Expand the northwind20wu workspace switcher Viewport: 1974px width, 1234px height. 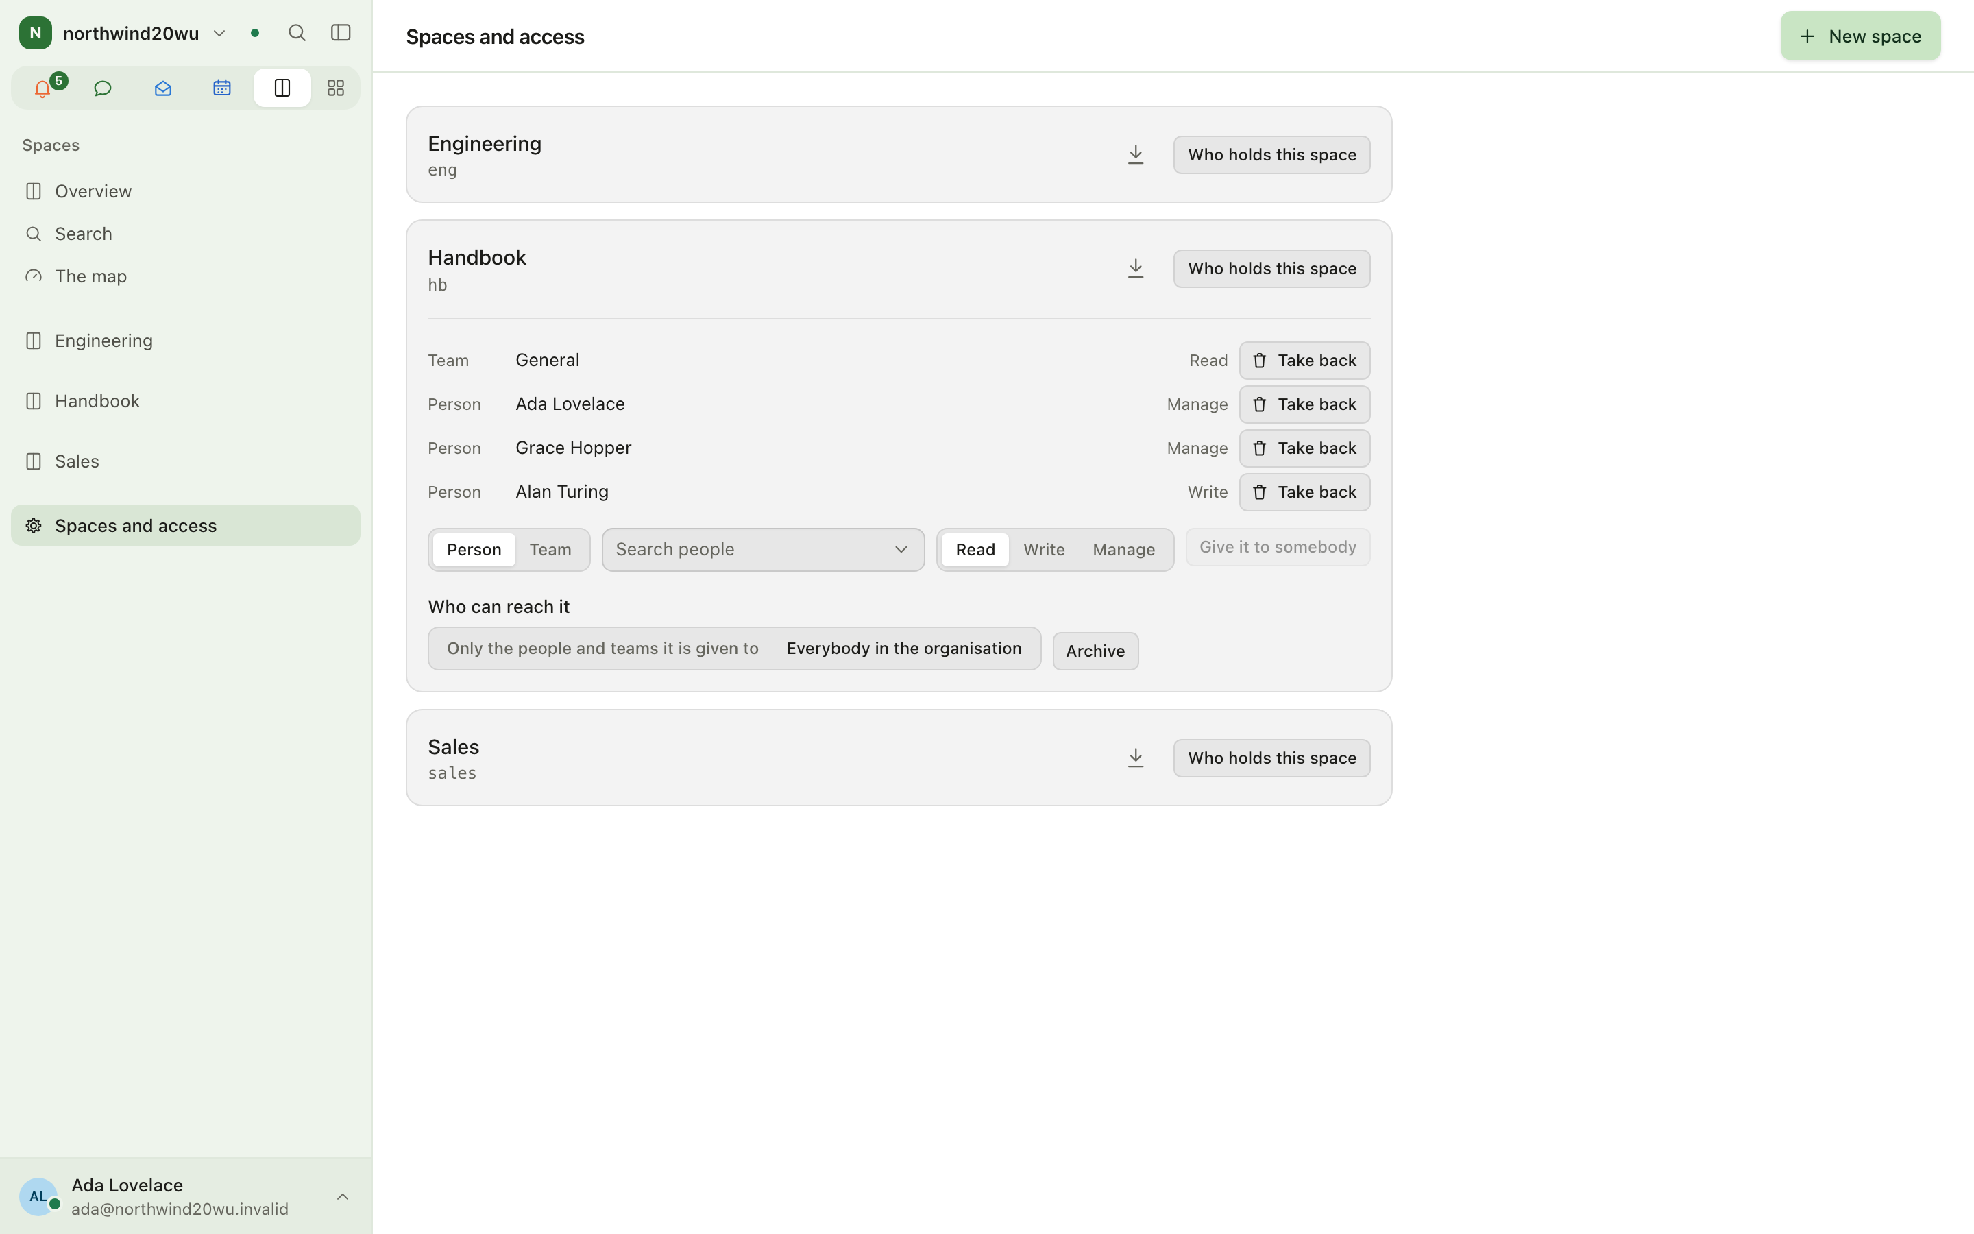point(219,33)
